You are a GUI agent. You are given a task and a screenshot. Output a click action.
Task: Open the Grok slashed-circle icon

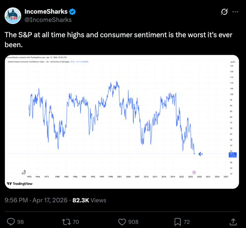coord(224,12)
